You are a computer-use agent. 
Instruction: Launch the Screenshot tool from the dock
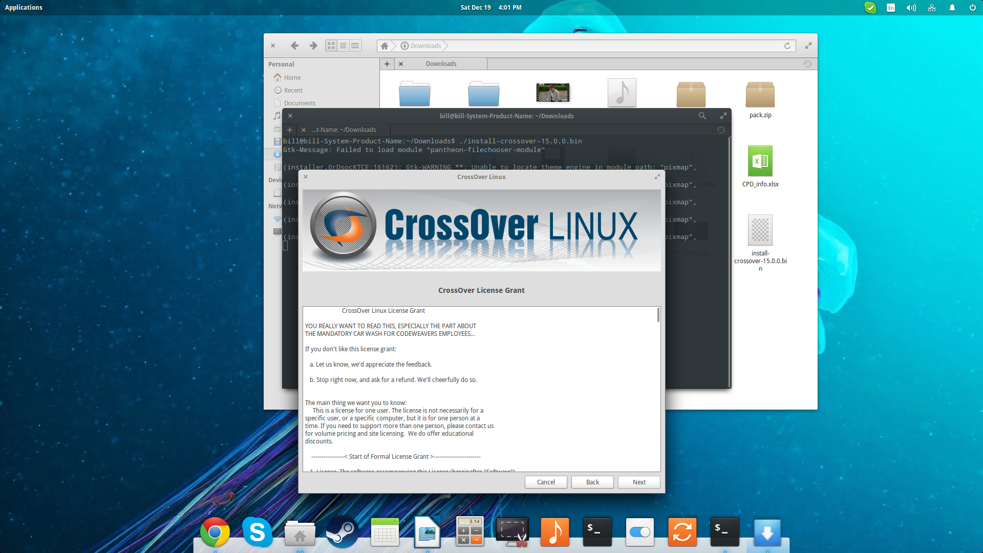(512, 533)
